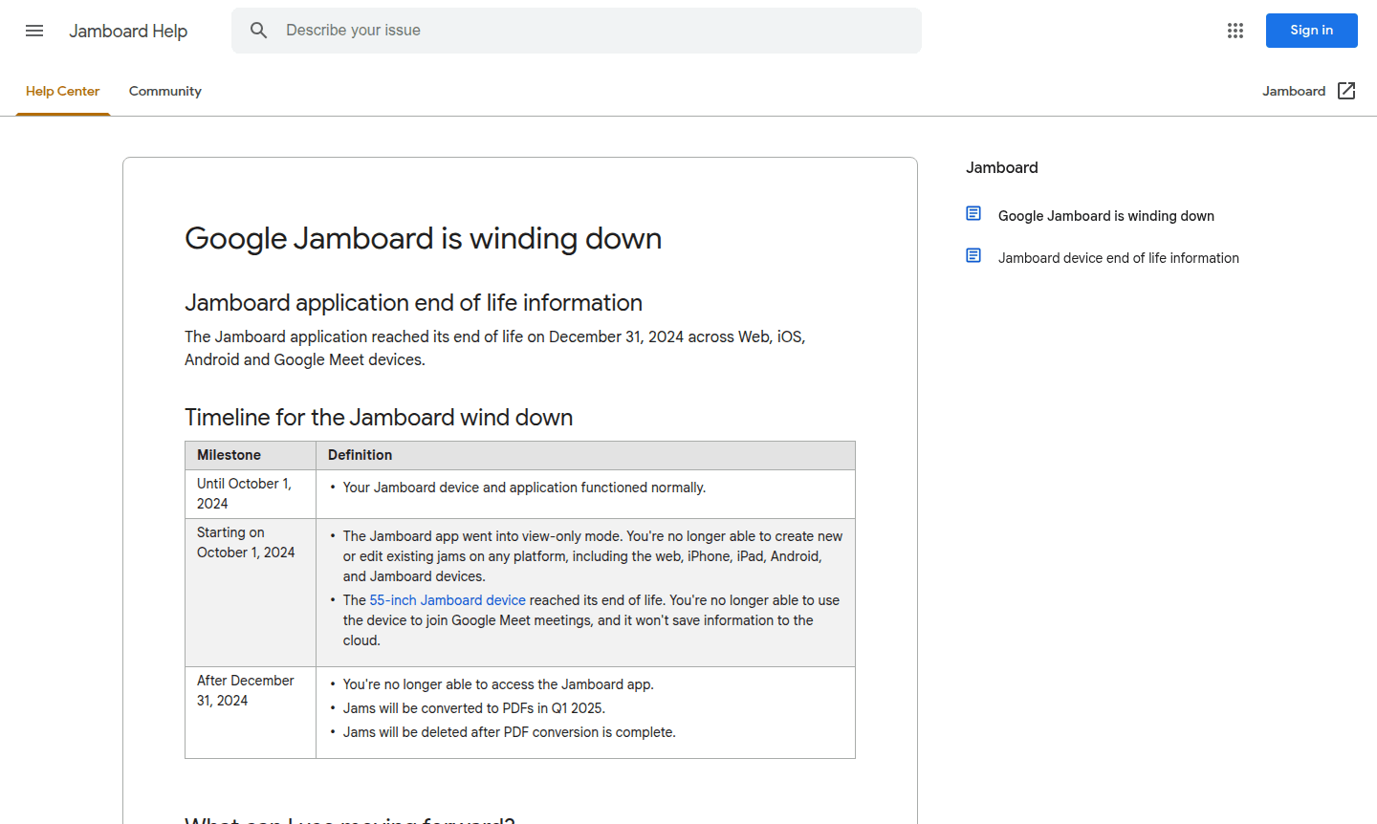Click the external link icon beside Jamboard
This screenshot has width=1377, height=824.
pyautogui.click(x=1346, y=90)
